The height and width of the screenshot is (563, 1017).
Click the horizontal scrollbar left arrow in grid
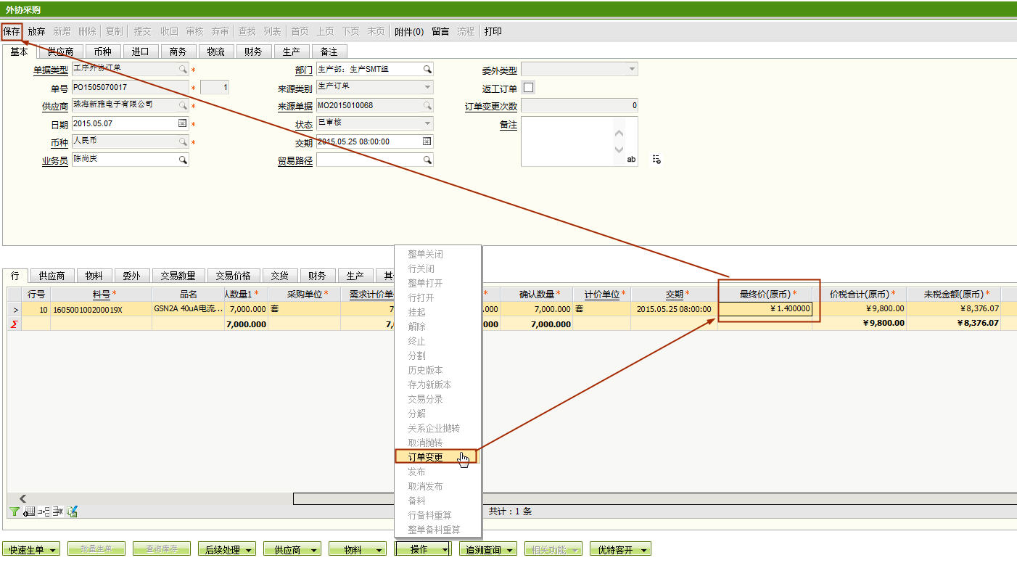coord(22,498)
